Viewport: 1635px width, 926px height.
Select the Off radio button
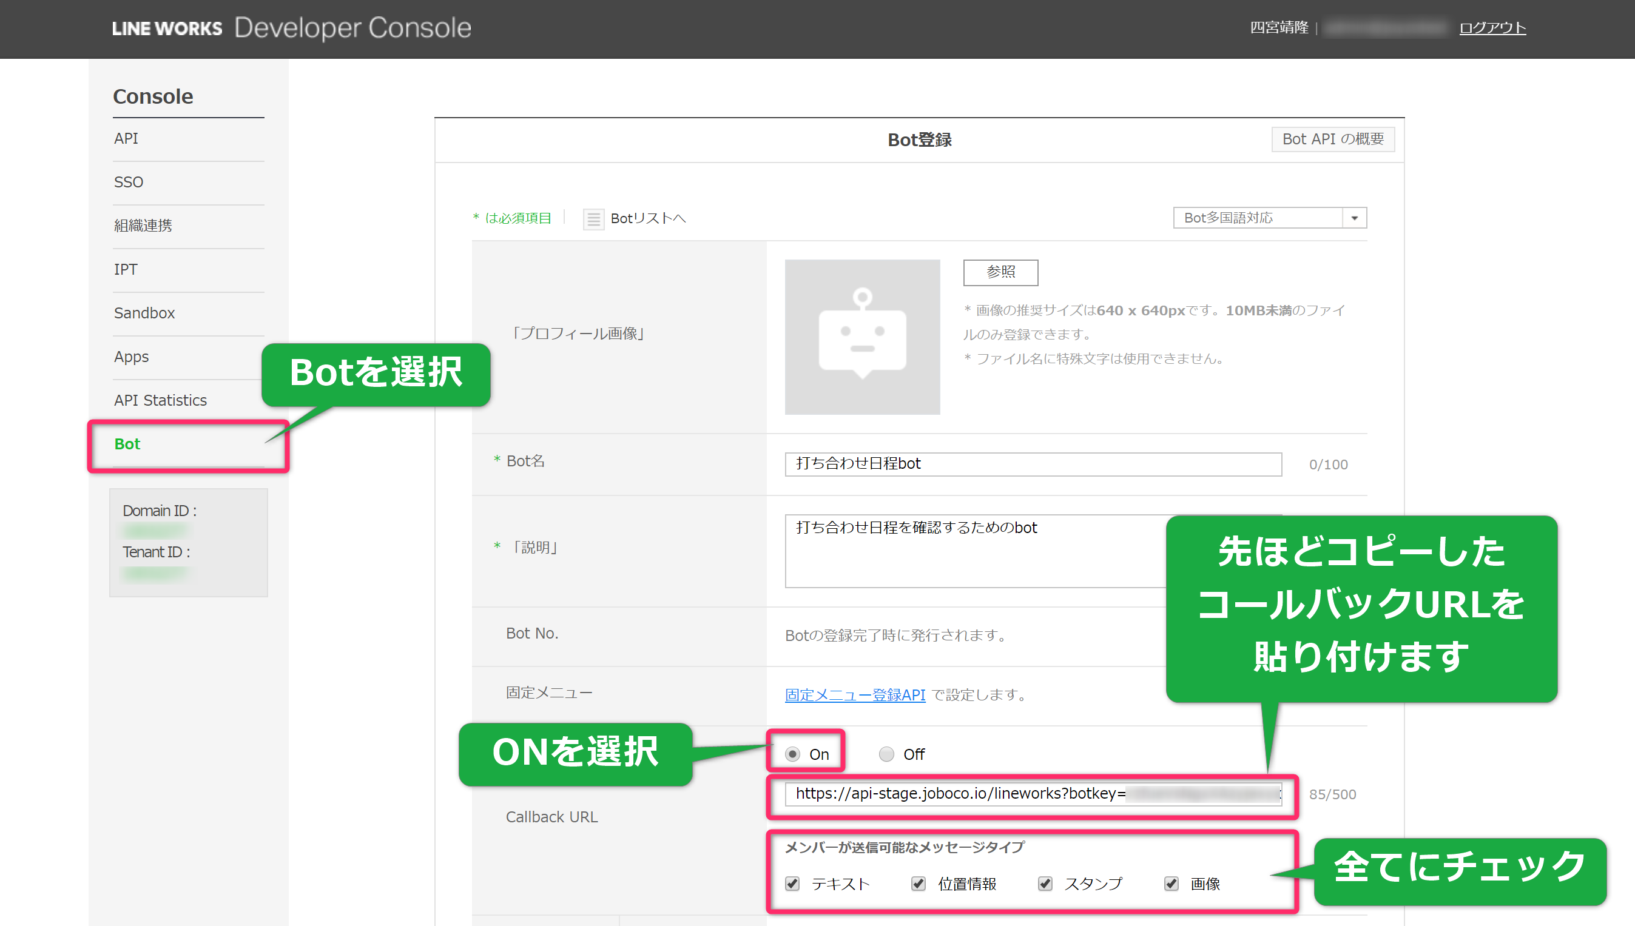886,754
